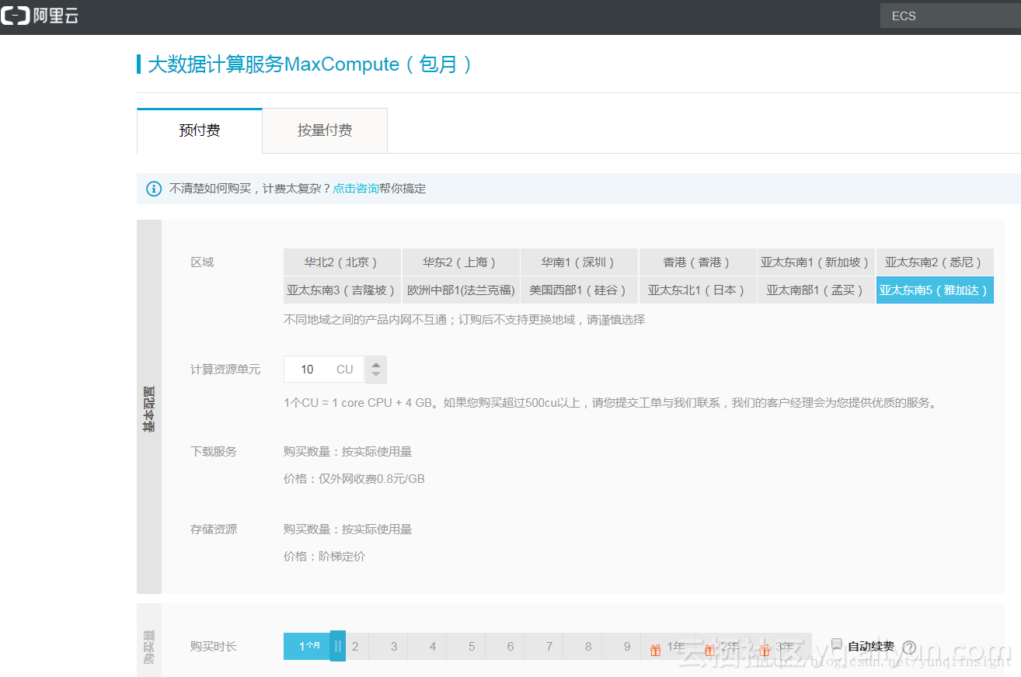Viewport: 1021px width, 677px height.
Task: Select region 华北2（北京）
Action: (342, 262)
